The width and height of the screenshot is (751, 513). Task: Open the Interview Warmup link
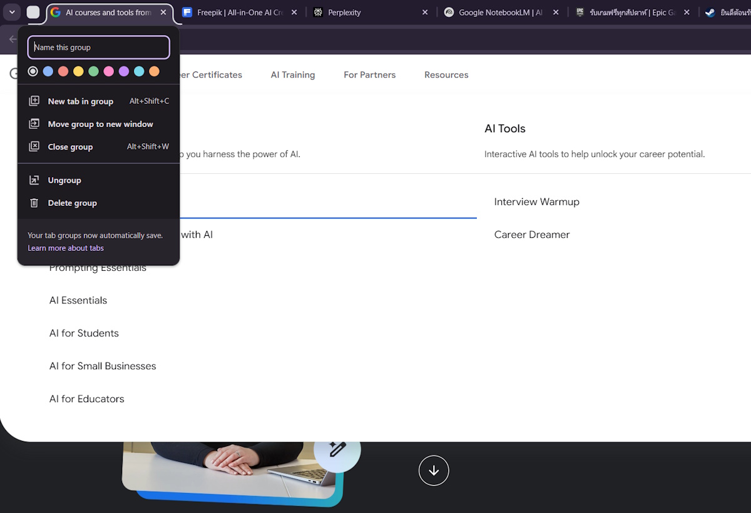[x=536, y=202]
